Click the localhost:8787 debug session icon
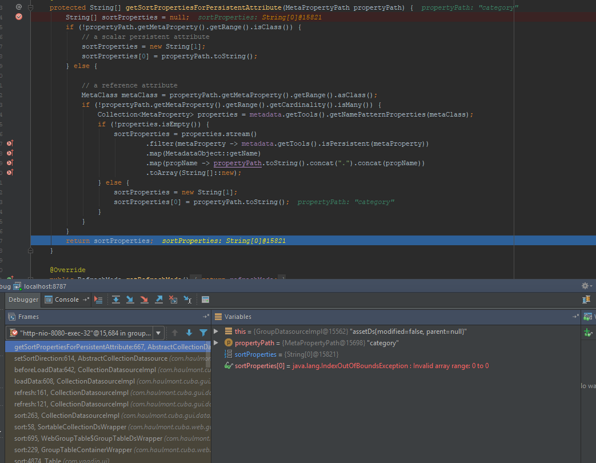The width and height of the screenshot is (596, 463). point(18,286)
